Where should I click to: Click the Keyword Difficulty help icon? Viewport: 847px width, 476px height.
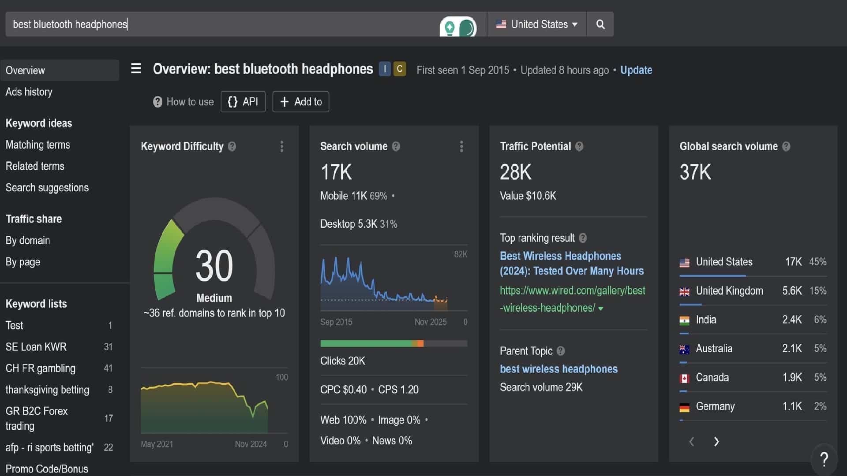click(x=232, y=146)
